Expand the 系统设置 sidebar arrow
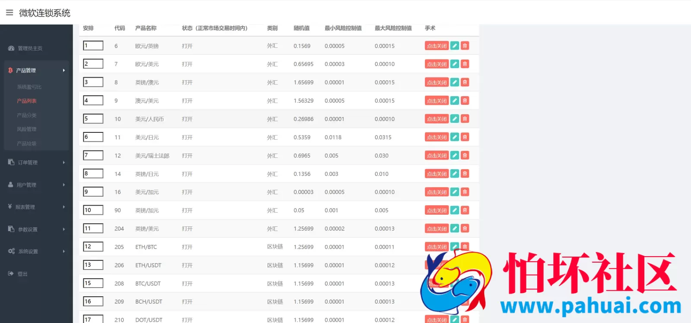The height and width of the screenshot is (323, 691). [x=64, y=251]
